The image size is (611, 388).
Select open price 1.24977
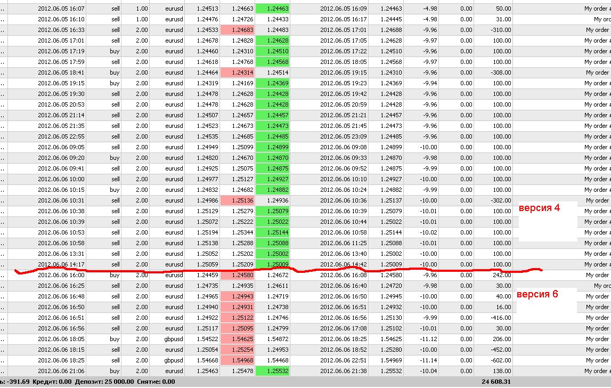[207, 179]
